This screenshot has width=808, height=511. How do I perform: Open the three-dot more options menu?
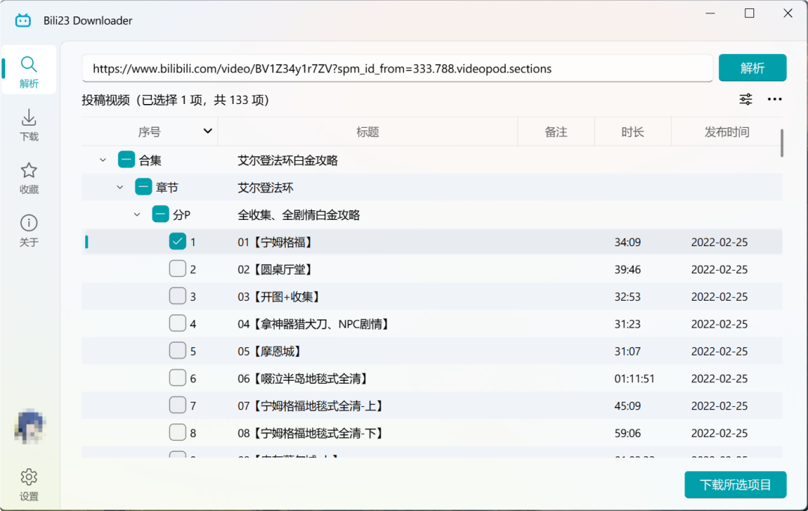coord(774,100)
